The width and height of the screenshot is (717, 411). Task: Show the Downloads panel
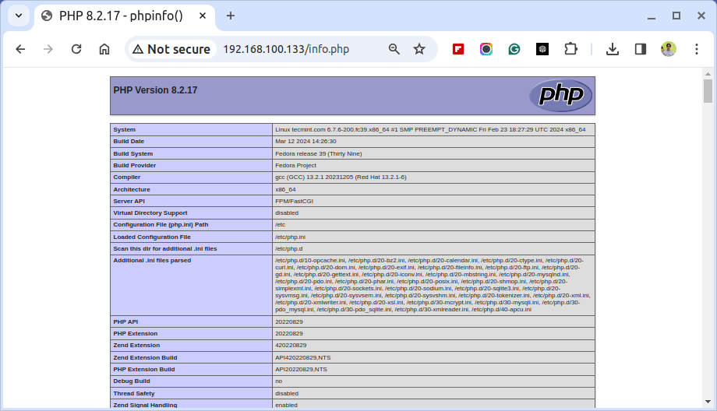(613, 49)
